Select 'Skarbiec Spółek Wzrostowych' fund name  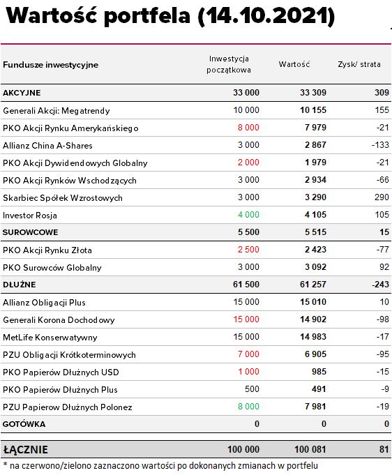pos(63,198)
